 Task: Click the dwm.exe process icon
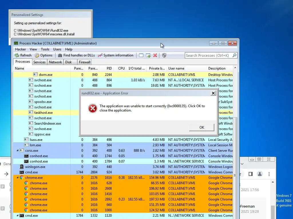35,74
